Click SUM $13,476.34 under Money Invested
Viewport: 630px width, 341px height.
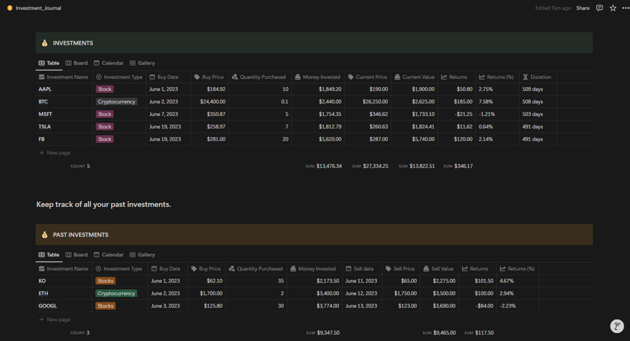click(x=324, y=166)
